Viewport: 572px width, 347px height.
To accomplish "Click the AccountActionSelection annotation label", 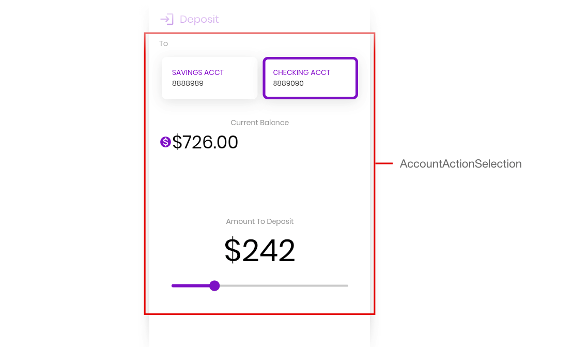I will point(461,163).
